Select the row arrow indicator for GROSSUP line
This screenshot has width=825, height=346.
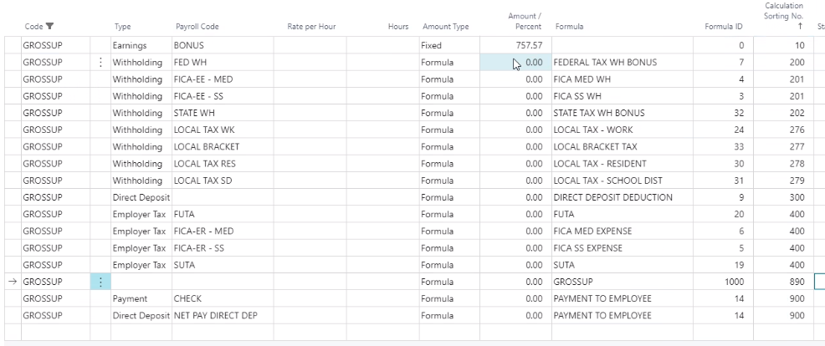click(x=13, y=282)
